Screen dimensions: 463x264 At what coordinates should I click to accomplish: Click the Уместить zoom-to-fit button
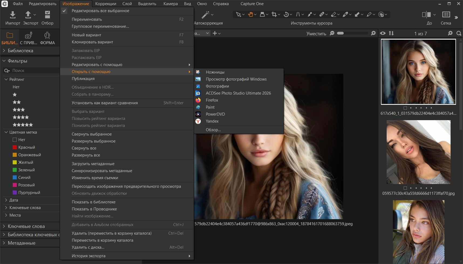[x=316, y=33]
